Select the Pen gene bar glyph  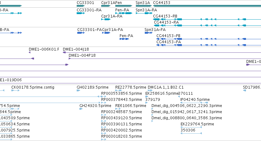(x=124, y=6)
